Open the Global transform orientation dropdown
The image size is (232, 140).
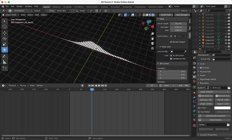[x=82, y=11]
